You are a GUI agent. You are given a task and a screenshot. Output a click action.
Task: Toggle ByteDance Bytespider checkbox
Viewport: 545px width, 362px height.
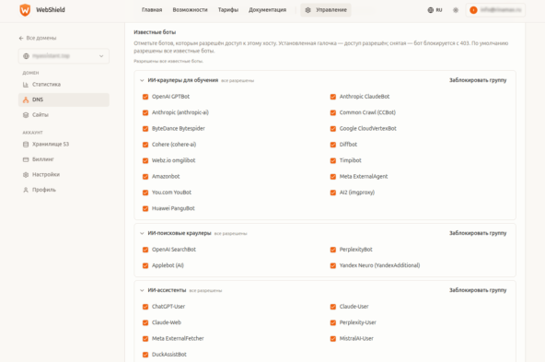[145, 129]
